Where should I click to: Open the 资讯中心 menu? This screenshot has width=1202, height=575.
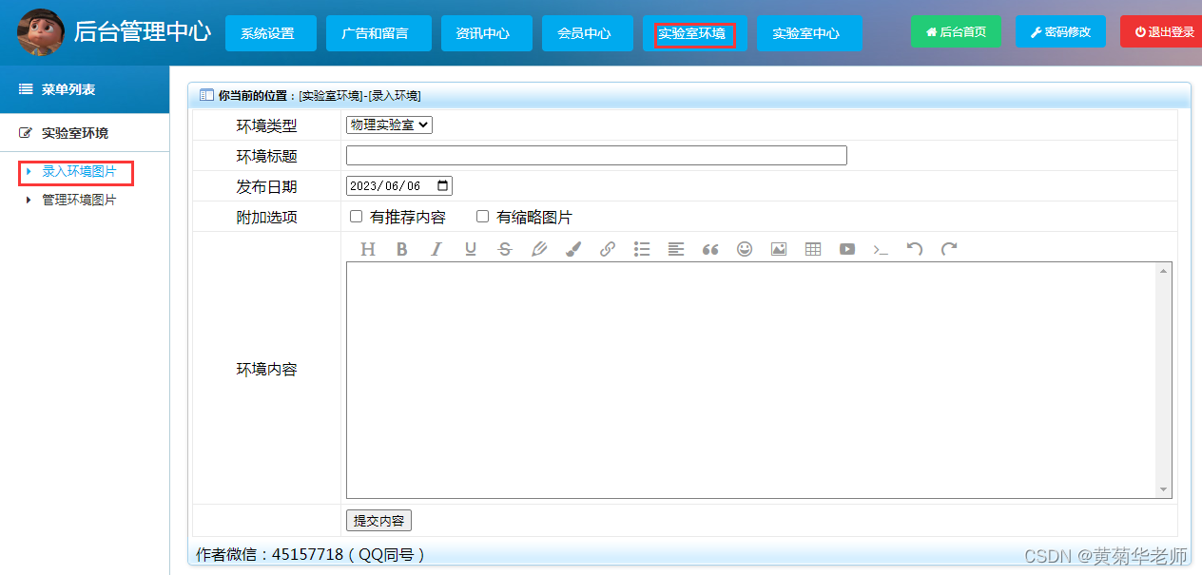pos(487,33)
